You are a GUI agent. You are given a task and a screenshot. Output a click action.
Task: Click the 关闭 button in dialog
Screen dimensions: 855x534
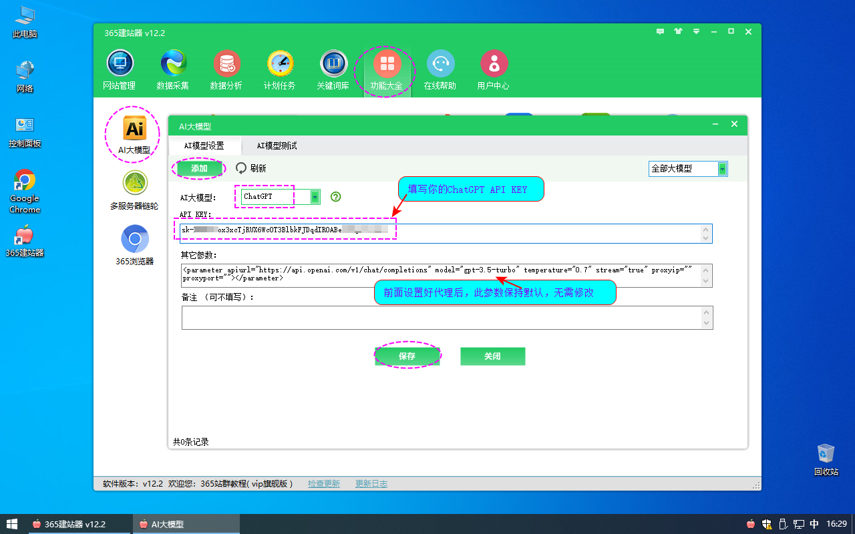click(492, 356)
